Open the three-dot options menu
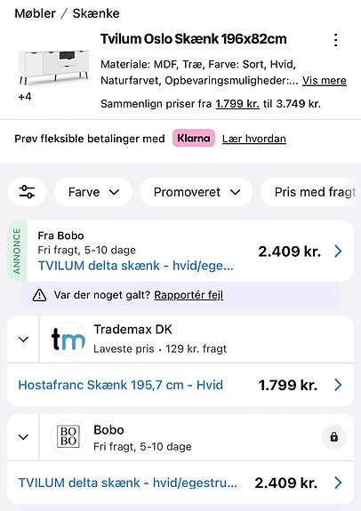Screen dimensions: 361x511 335,40
